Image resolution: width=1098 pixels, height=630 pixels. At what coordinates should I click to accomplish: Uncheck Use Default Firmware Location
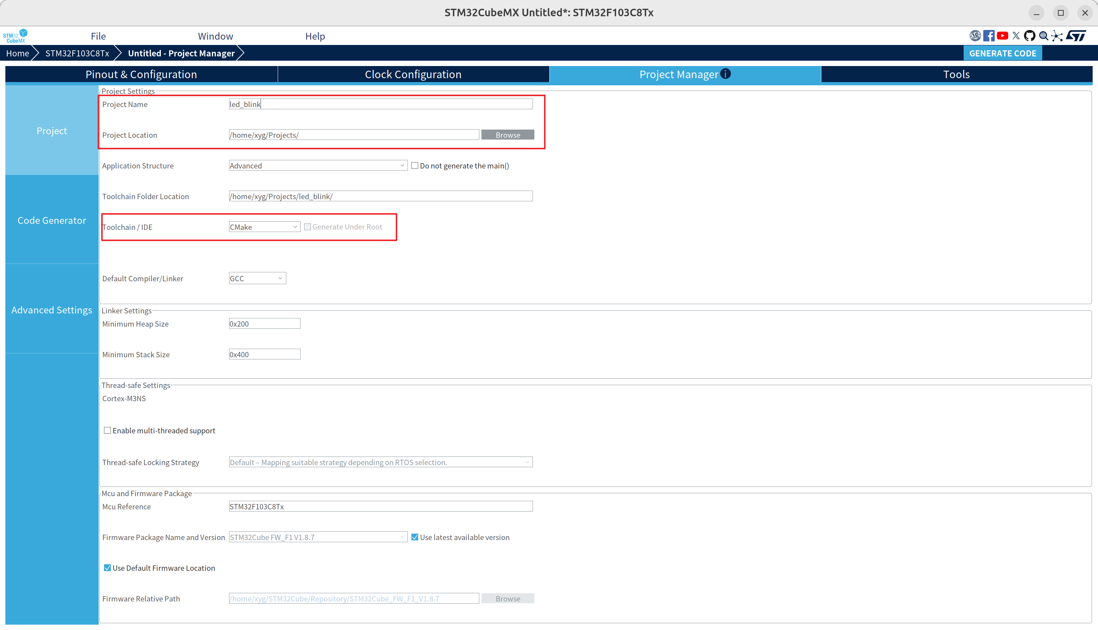tap(108, 568)
